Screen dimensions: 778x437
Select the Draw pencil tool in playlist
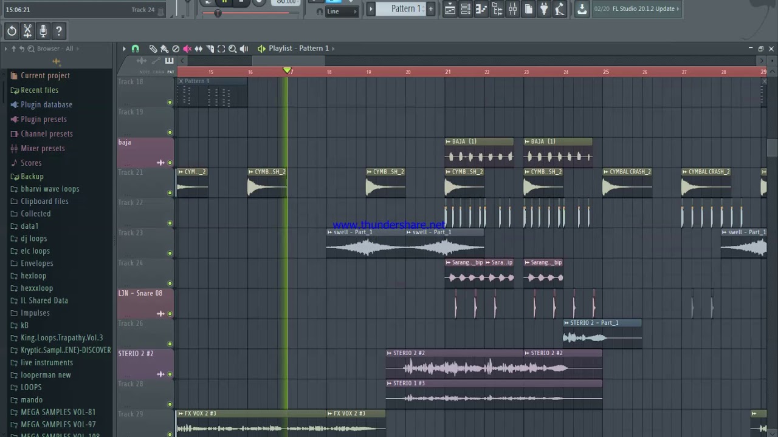[153, 49]
